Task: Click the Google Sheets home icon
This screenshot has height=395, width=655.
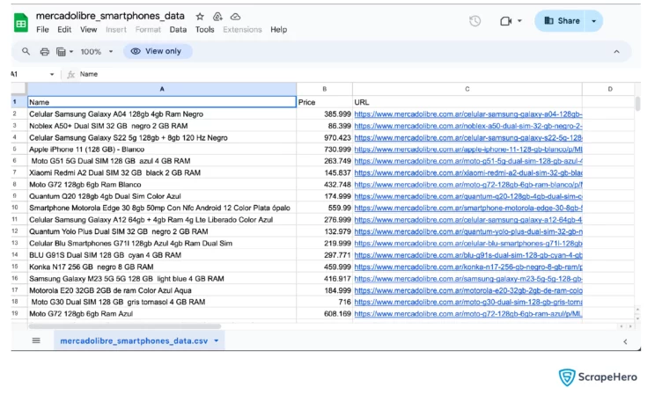Action: (20, 23)
